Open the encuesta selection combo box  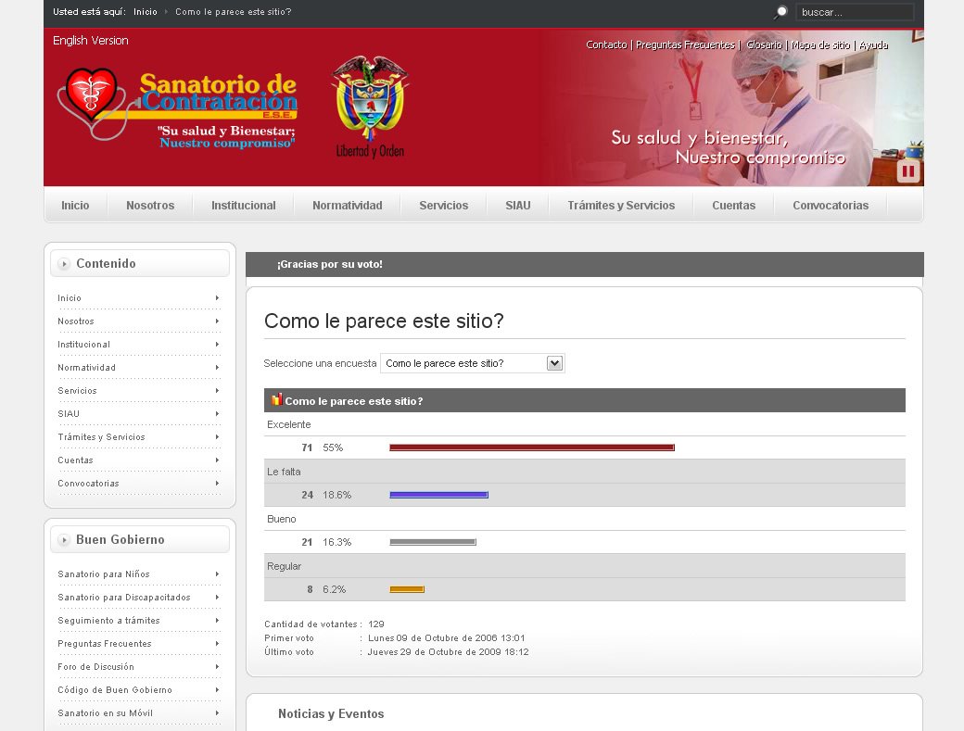point(554,362)
